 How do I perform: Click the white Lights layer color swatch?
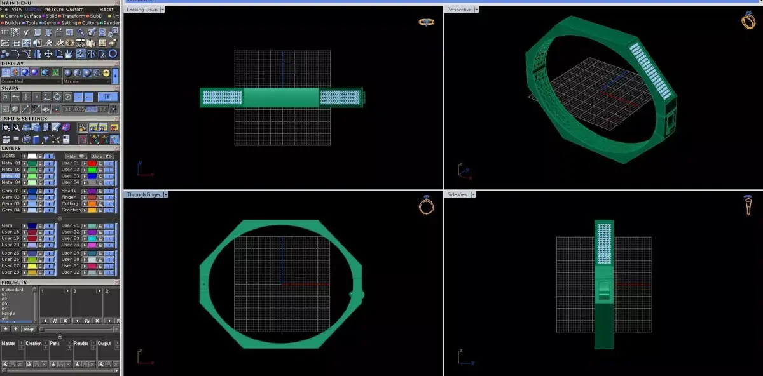(32, 156)
